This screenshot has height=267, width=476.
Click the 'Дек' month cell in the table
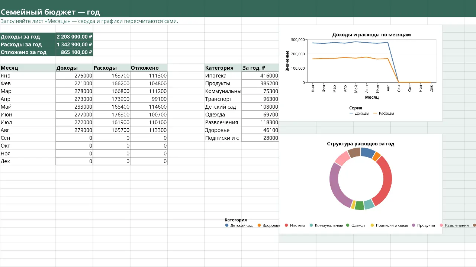tap(28, 161)
